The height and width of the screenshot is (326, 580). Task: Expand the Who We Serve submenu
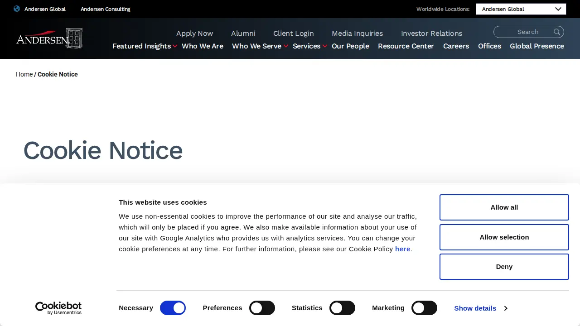click(286, 46)
